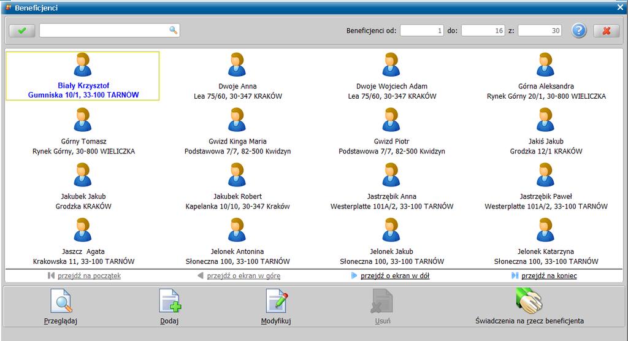This screenshot has height=341, width=628.
Task: Close the Beneficjenci window
Action: click(620, 7)
